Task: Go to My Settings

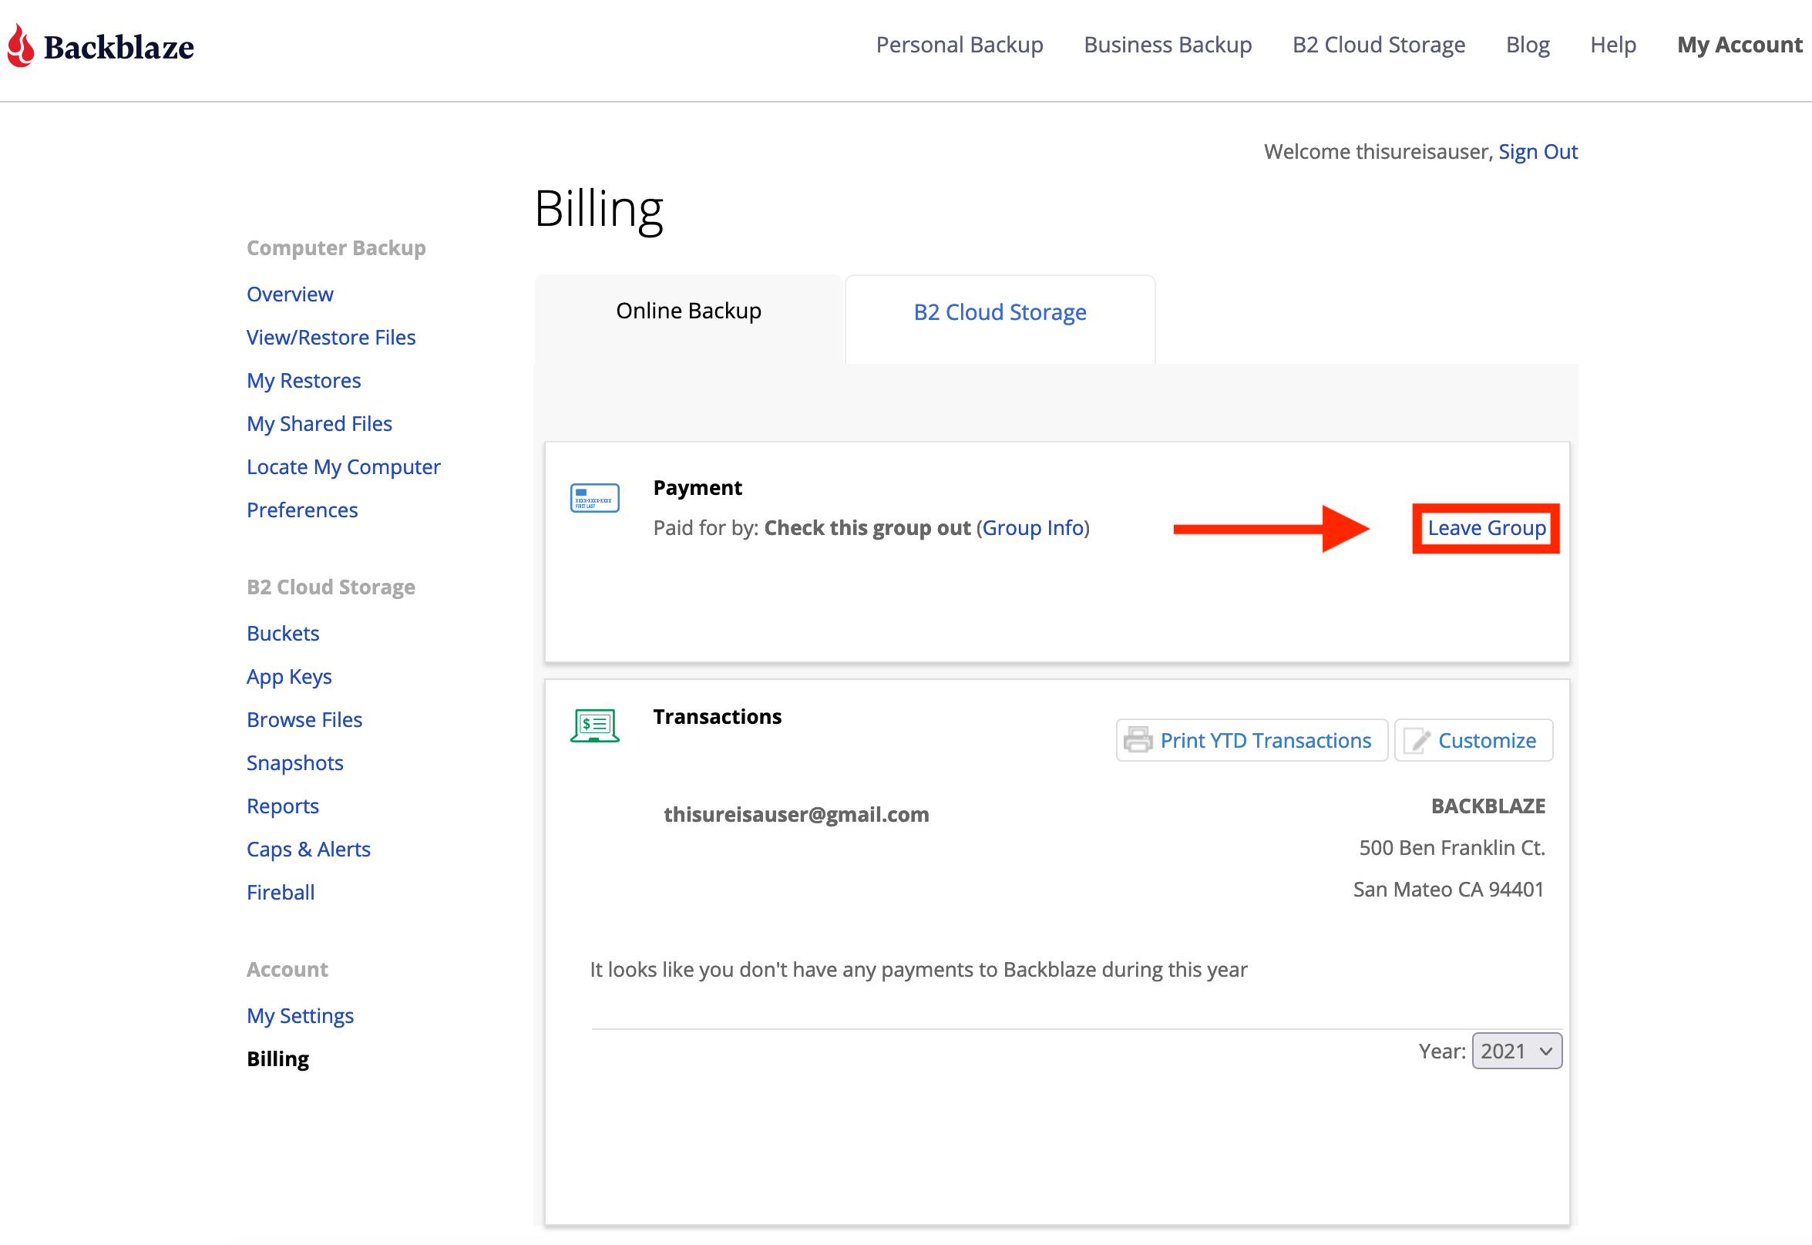Action: 300,1016
